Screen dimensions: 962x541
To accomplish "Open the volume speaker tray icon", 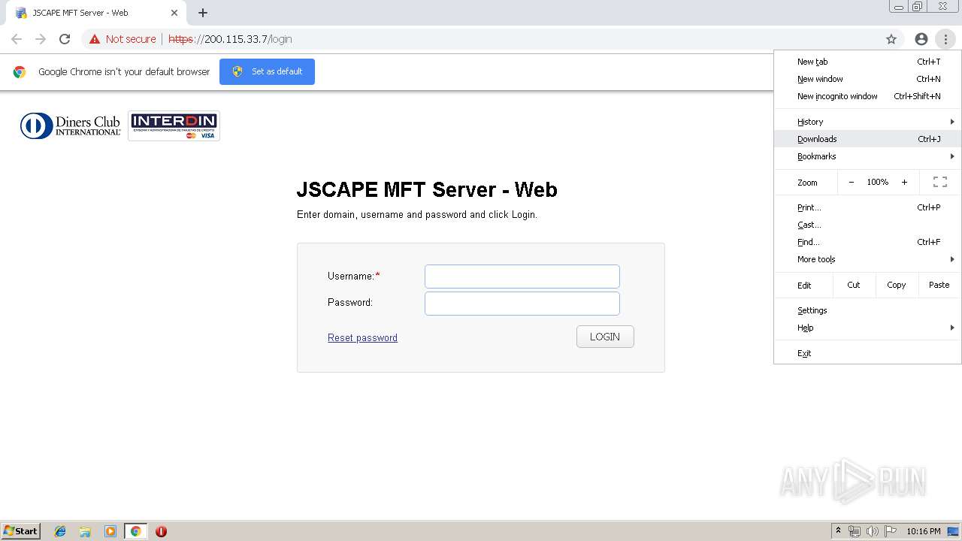I will (x=873, y=531).
